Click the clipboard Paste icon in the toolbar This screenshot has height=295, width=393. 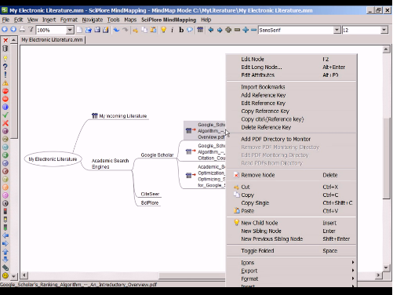153,30
